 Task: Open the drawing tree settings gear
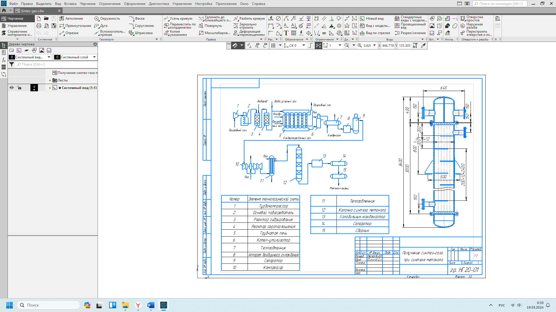[x=95, y=44]
